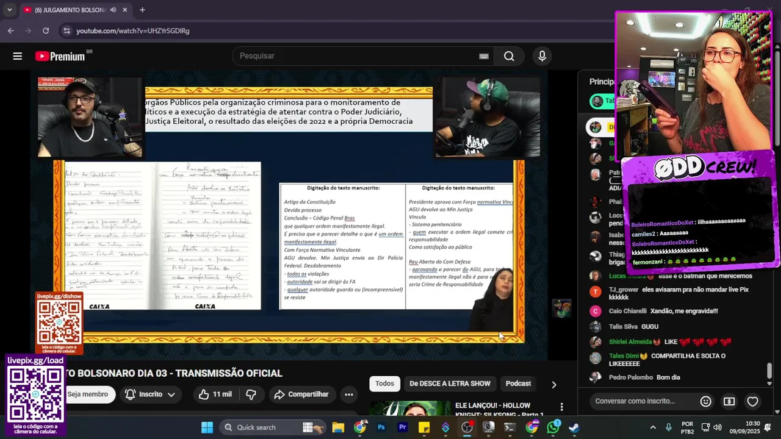Viewport: 781px width, 439px height.
Task: Share the video via Compartilhar
Action: [301, 394]
